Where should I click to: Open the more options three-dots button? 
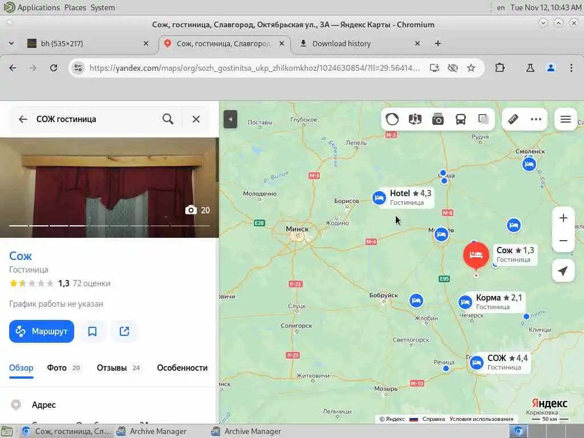(x=536, y=119)
